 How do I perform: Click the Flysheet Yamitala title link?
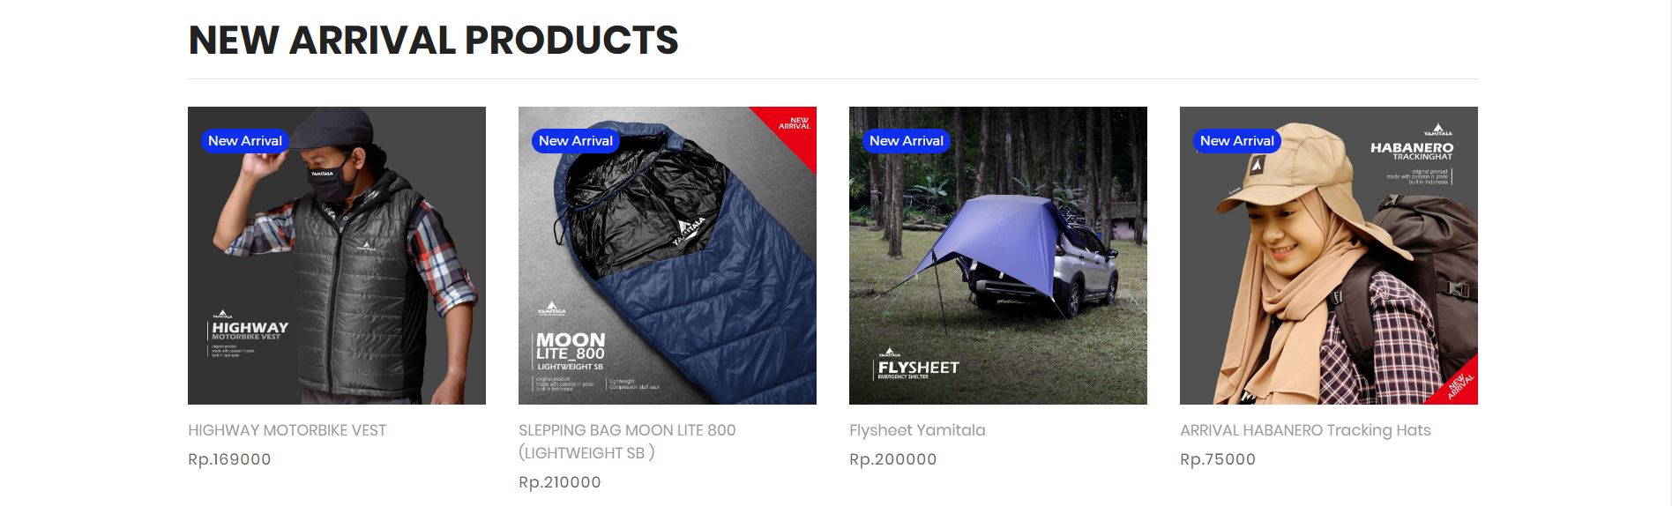917,430
